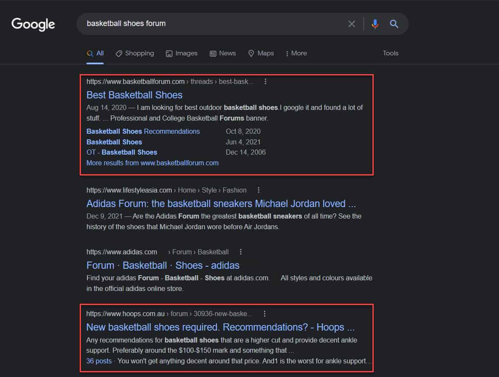499x377 pixels.
Task: Start voice search with microphone icon
Action: pyautogui.click(x=375, y=24)
